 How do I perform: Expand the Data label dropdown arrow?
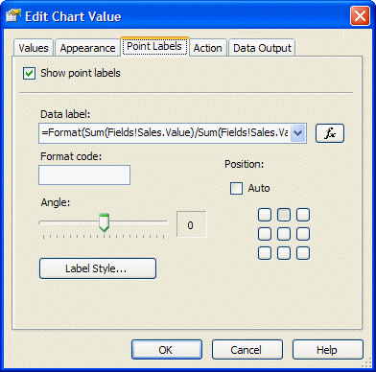297,133
